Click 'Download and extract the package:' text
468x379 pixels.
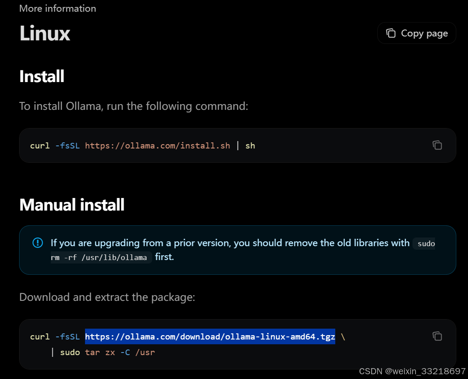(107, 297)
